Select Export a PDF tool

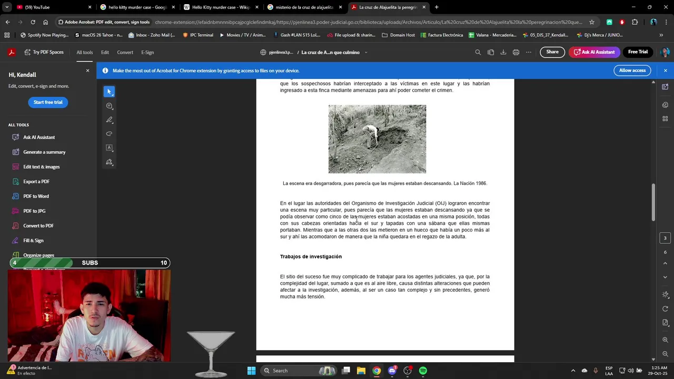click(36, 182)
